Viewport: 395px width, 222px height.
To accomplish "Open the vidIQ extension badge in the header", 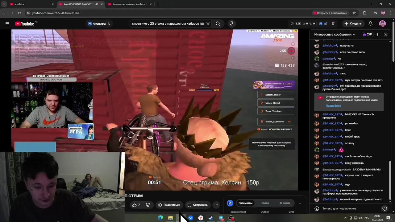I will tap(321, 24).
